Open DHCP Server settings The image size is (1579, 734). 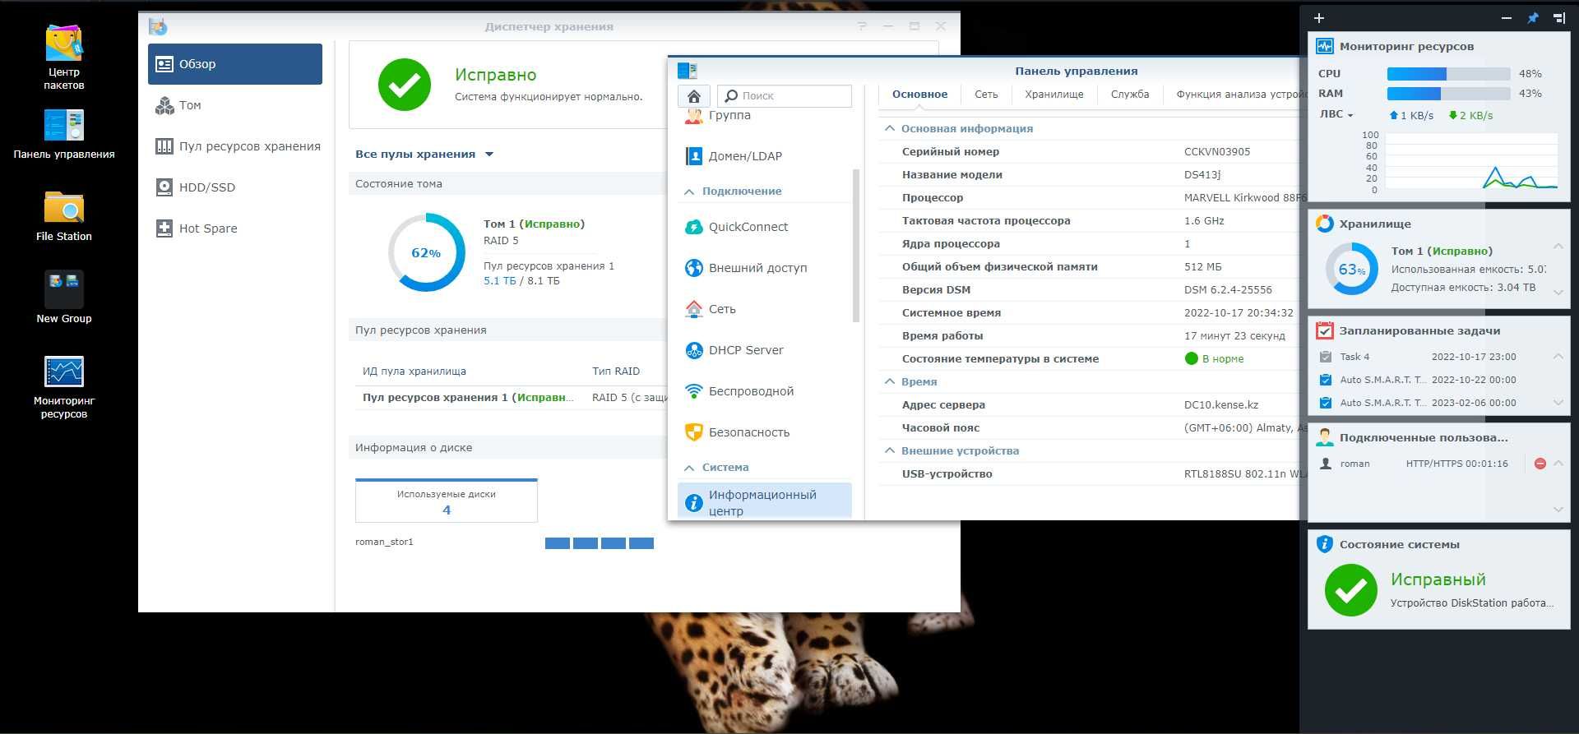click(765, 350)
